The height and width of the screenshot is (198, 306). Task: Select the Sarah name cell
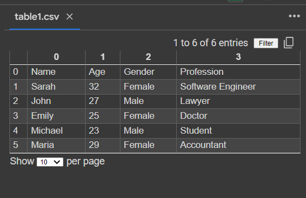click(x=56, y=87)
